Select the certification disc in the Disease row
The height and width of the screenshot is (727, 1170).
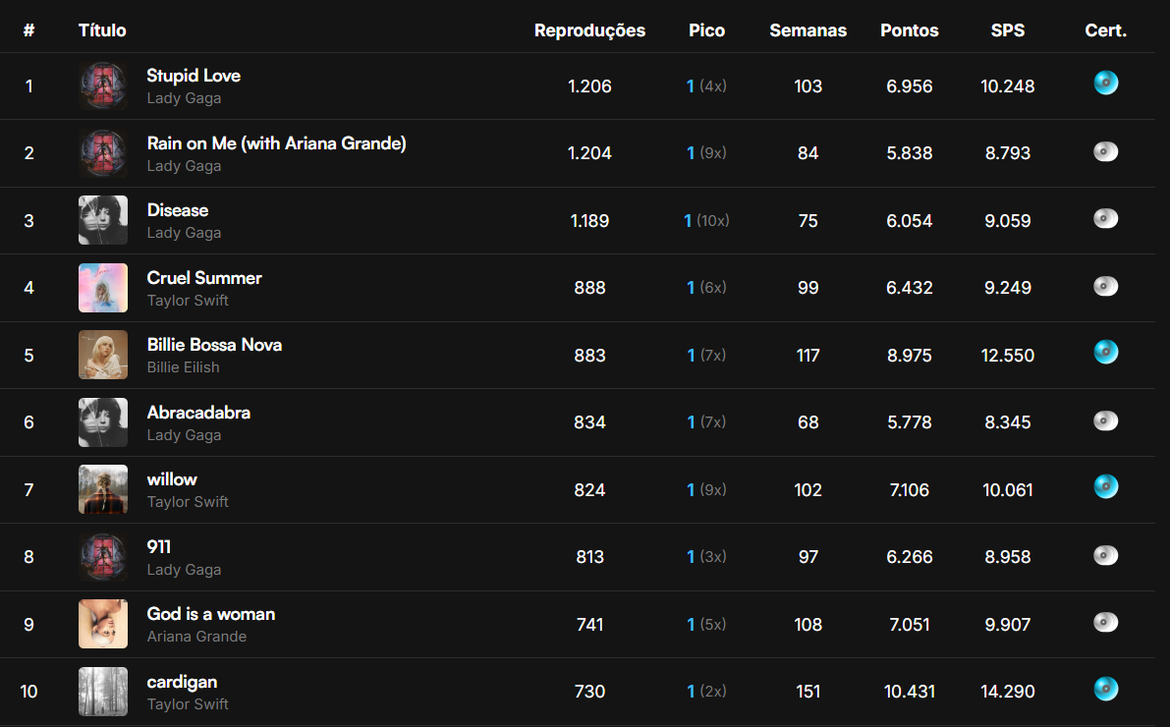click(1106, 219)
